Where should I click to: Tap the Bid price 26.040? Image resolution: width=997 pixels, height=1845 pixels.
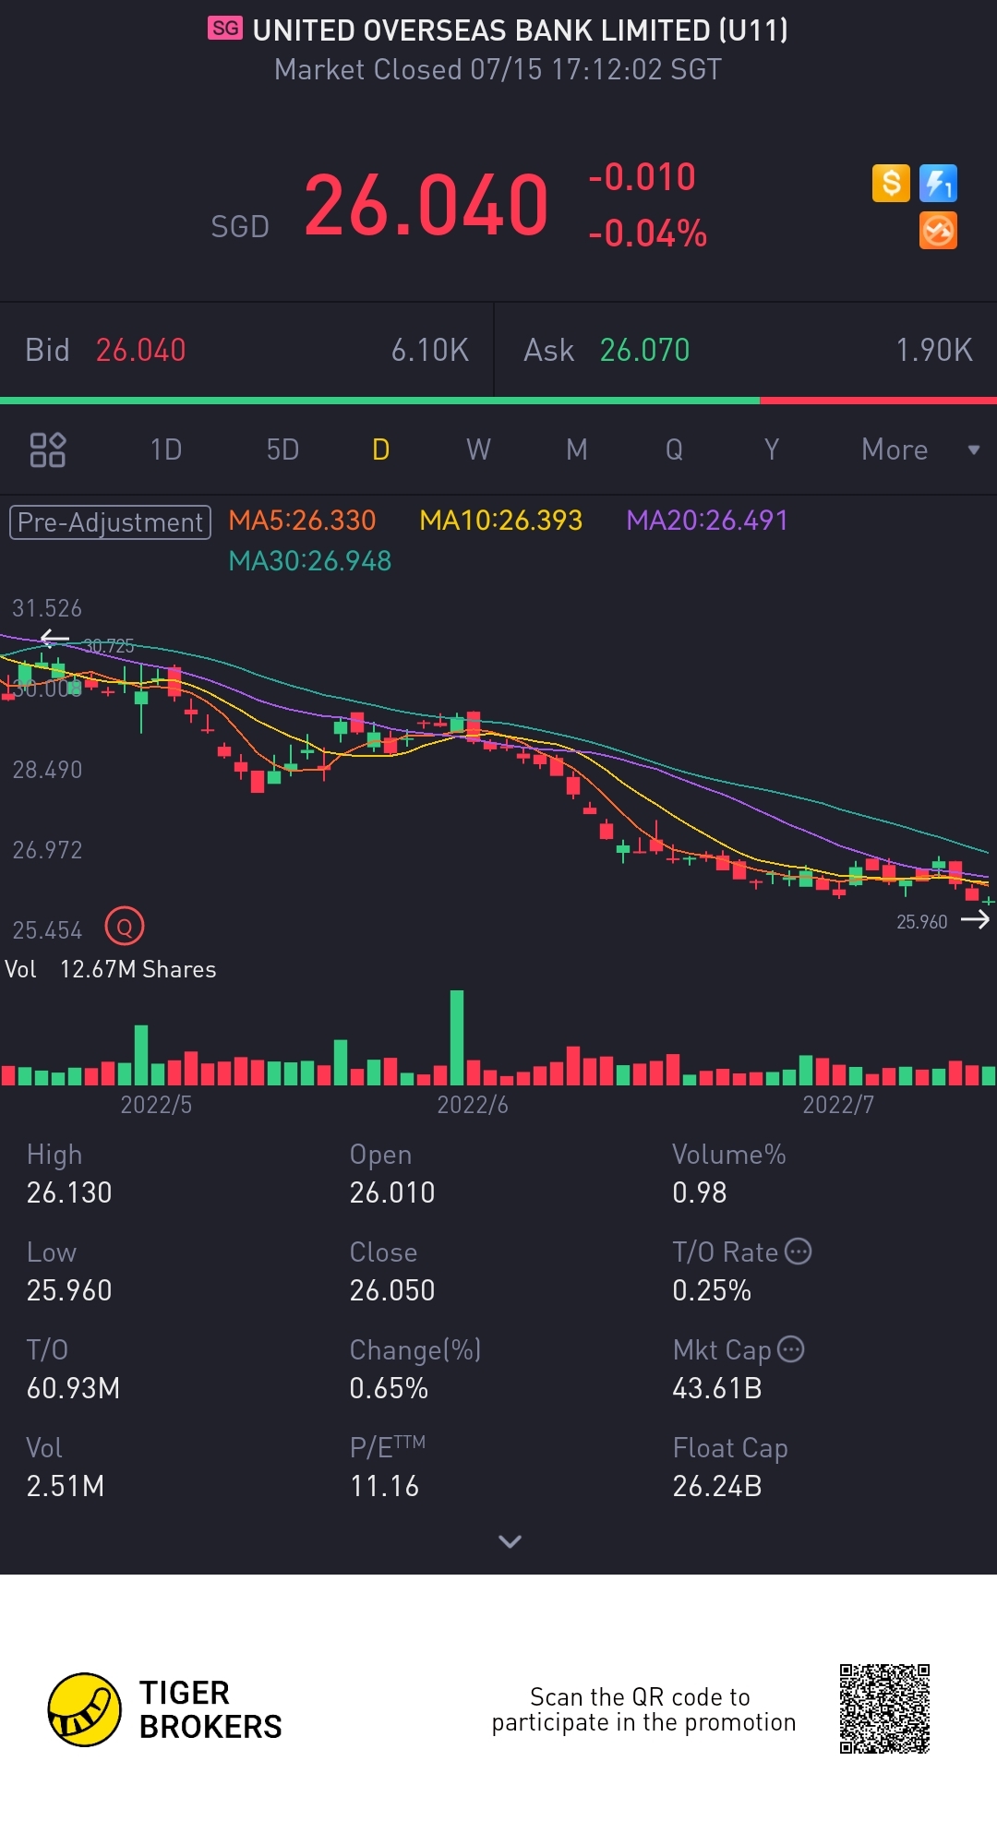pos(141,350)
